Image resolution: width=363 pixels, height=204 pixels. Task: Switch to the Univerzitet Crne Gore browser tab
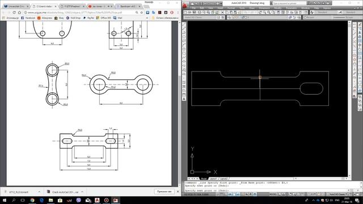click(x=16, y=6)
